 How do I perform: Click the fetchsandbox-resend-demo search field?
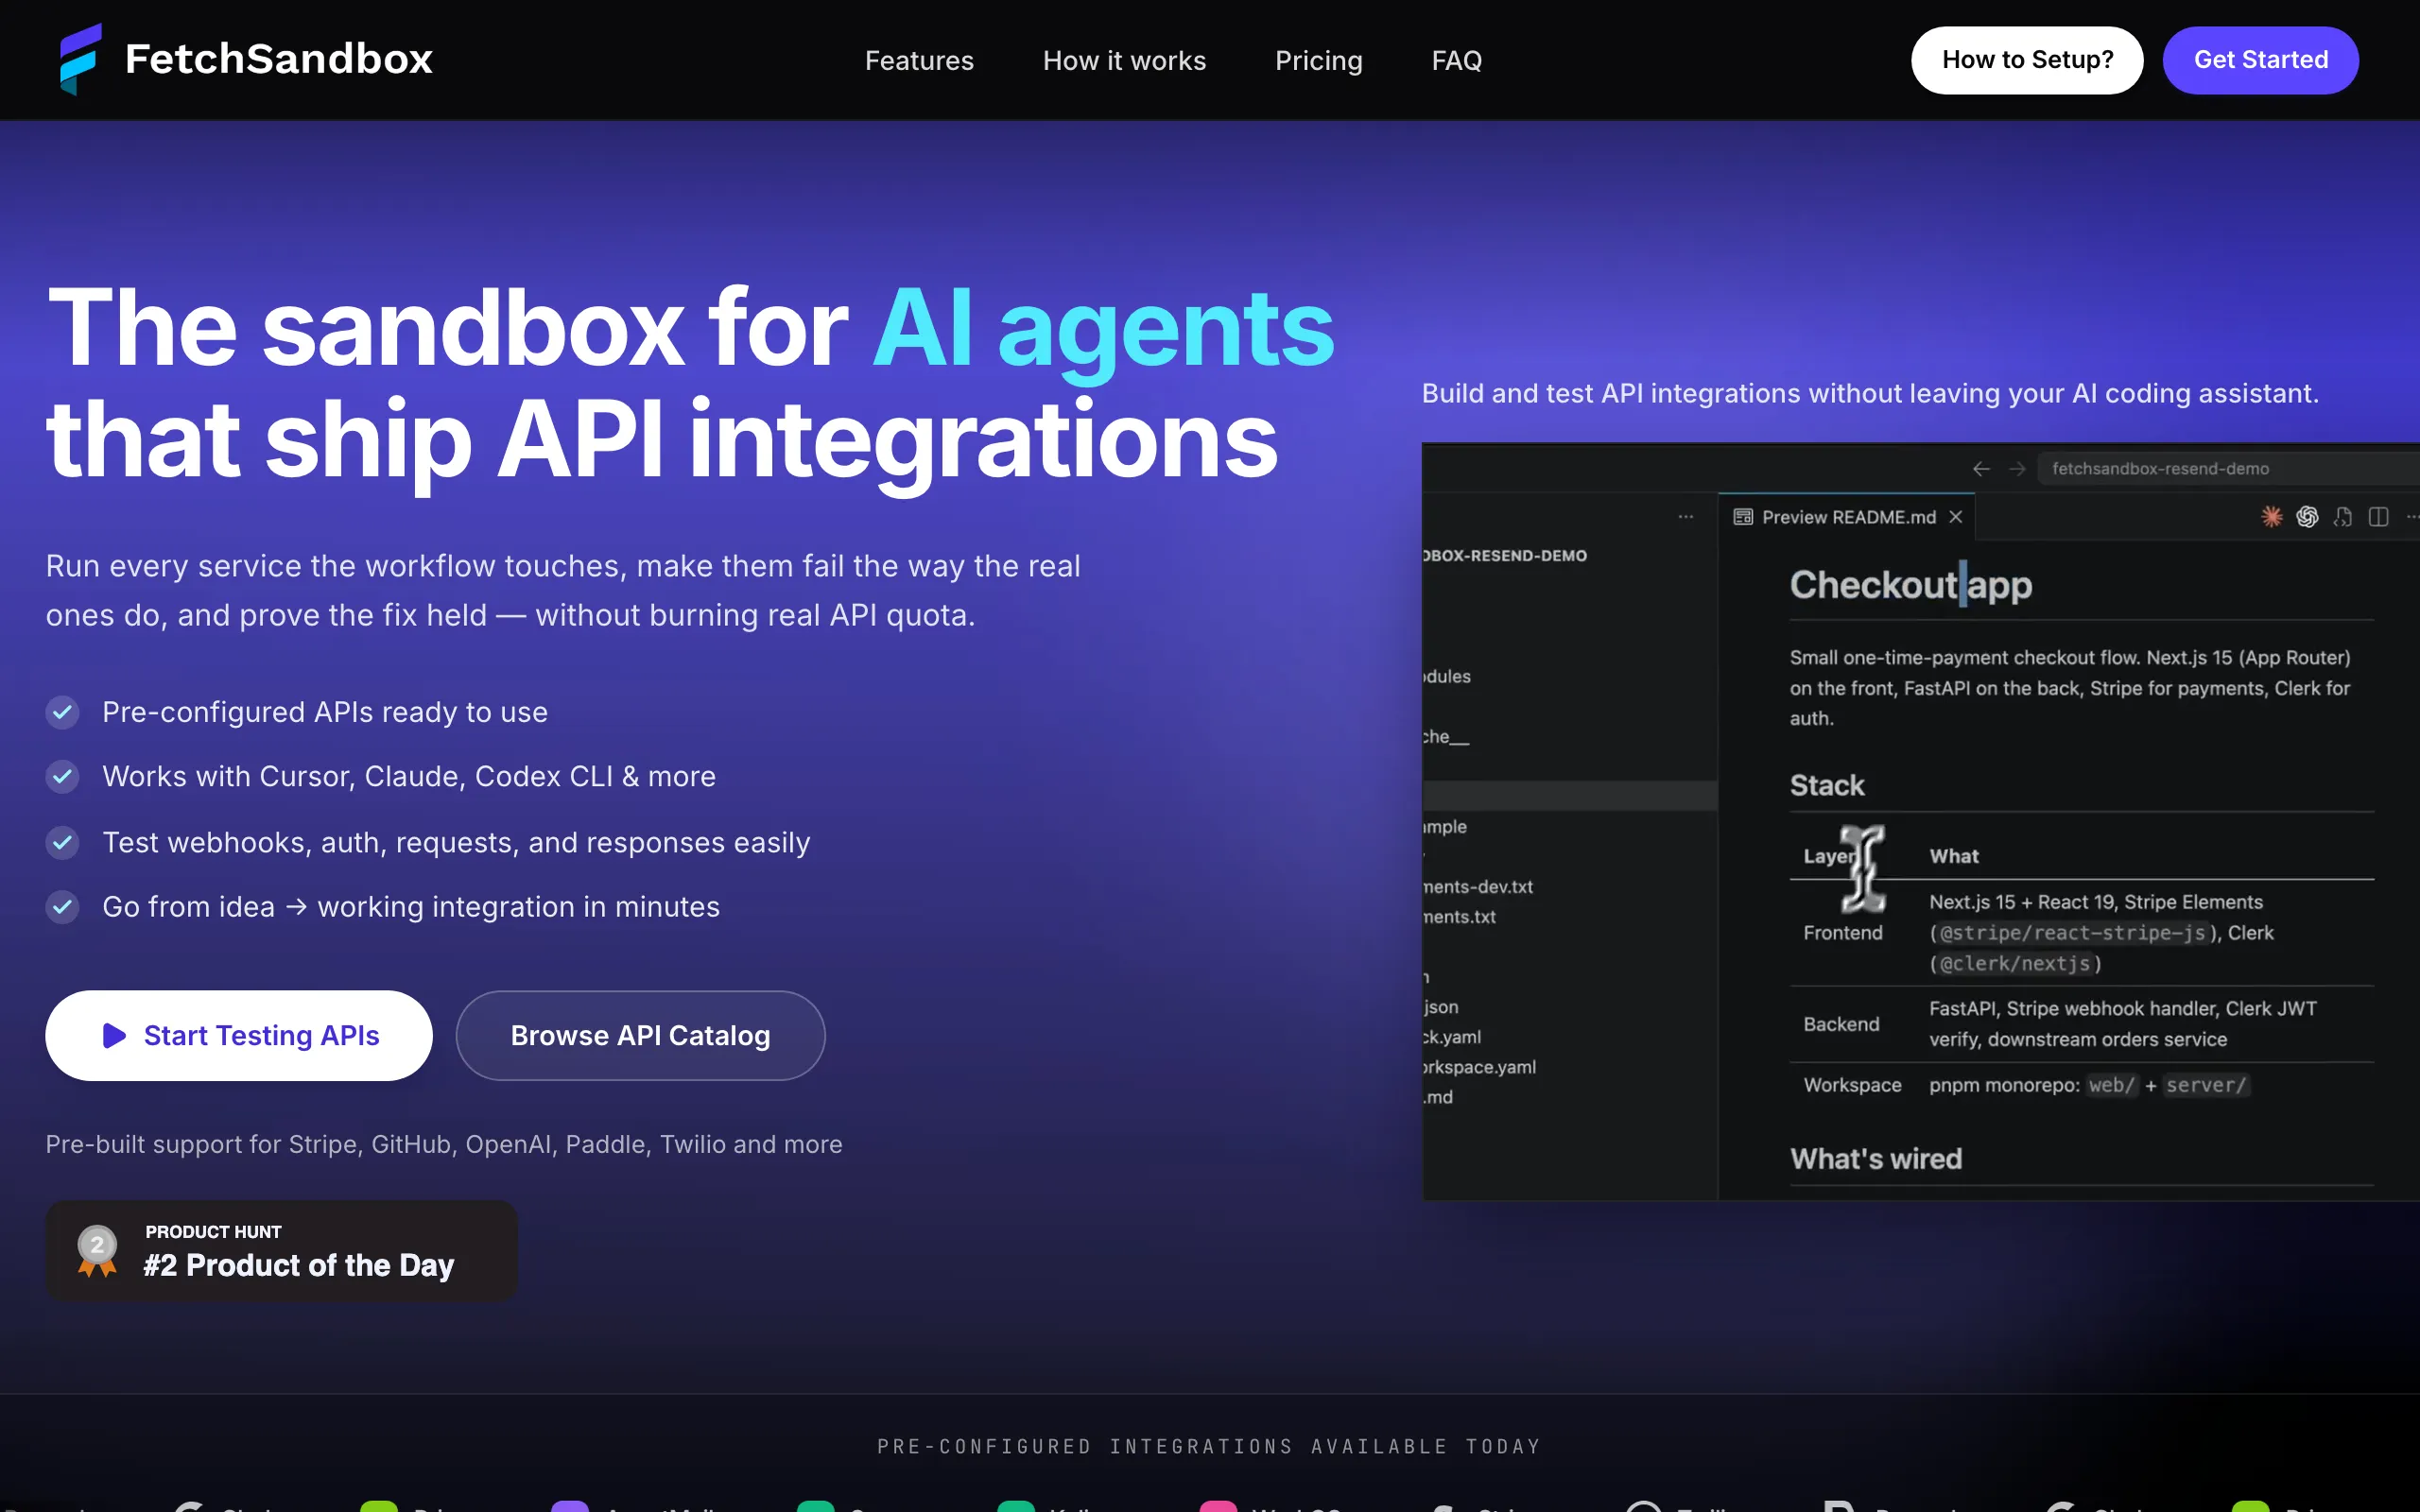point(2229,468)
